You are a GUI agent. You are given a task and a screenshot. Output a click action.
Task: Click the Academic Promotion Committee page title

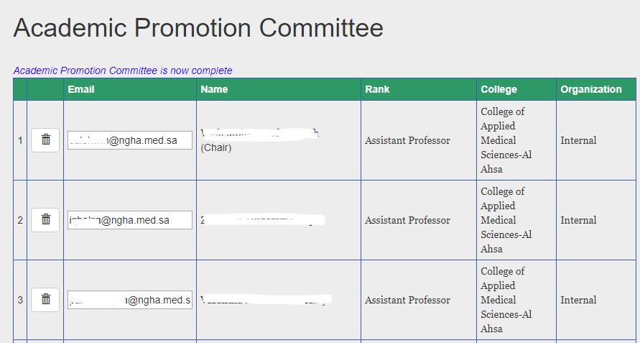198,28
